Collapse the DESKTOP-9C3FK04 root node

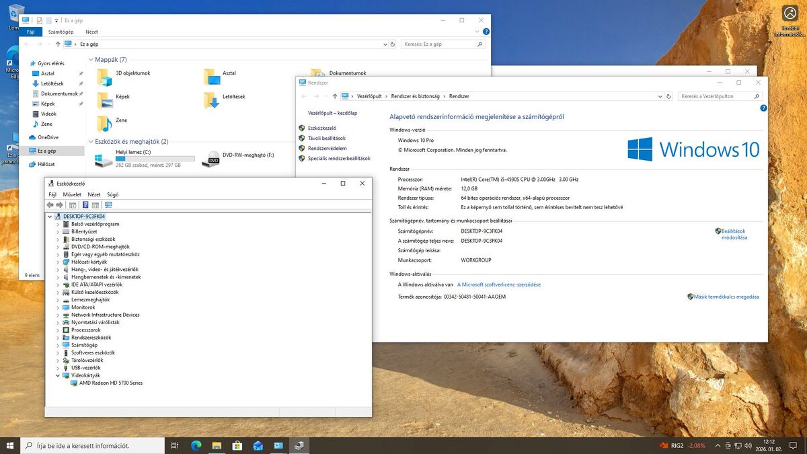coord(50,217)
